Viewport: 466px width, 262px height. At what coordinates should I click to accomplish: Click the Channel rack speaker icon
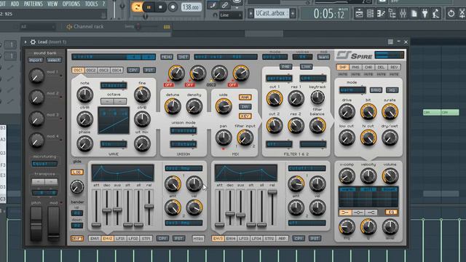click(69, 27)
